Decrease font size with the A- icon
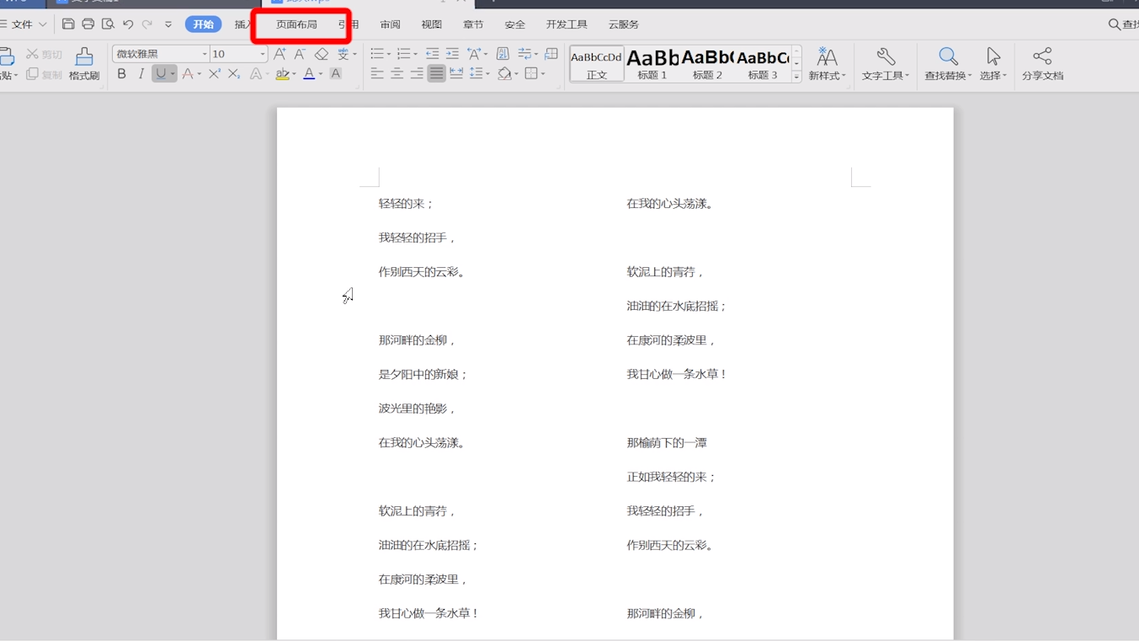Image resolution: width=1139 pixels, height=641 pixels. pos(300,53)
